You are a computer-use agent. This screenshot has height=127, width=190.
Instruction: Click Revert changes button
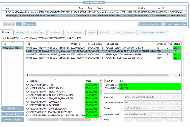click(x=12, y=120)
